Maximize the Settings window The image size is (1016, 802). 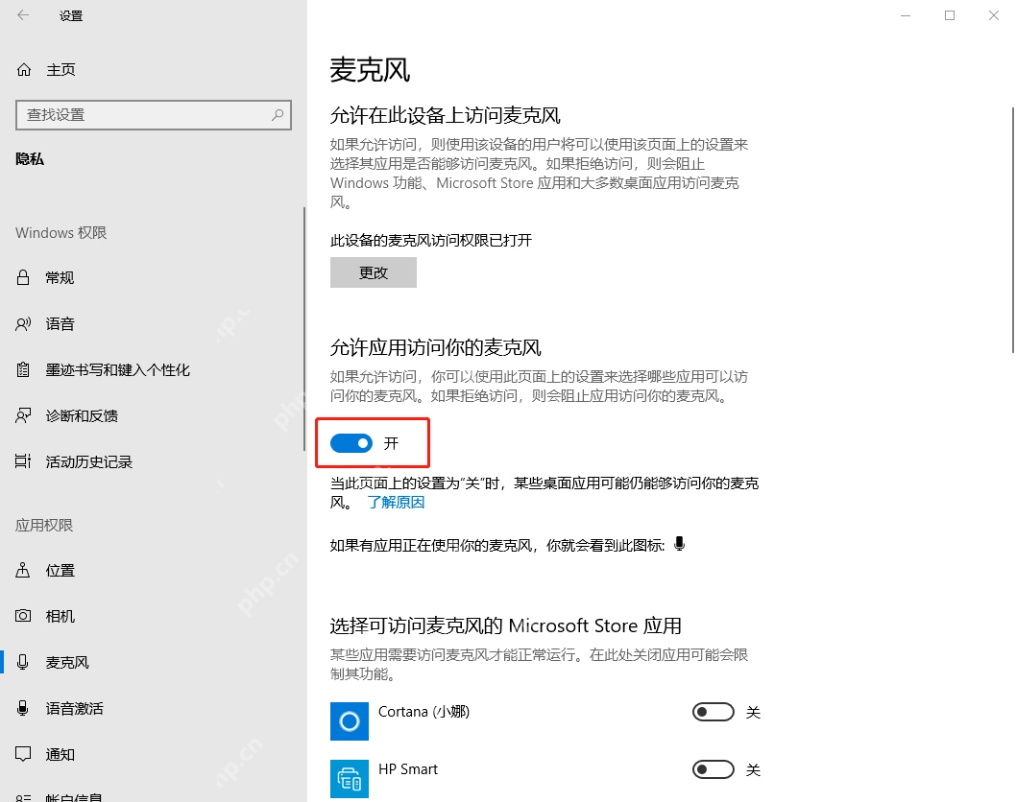click(x=950, y=15)
